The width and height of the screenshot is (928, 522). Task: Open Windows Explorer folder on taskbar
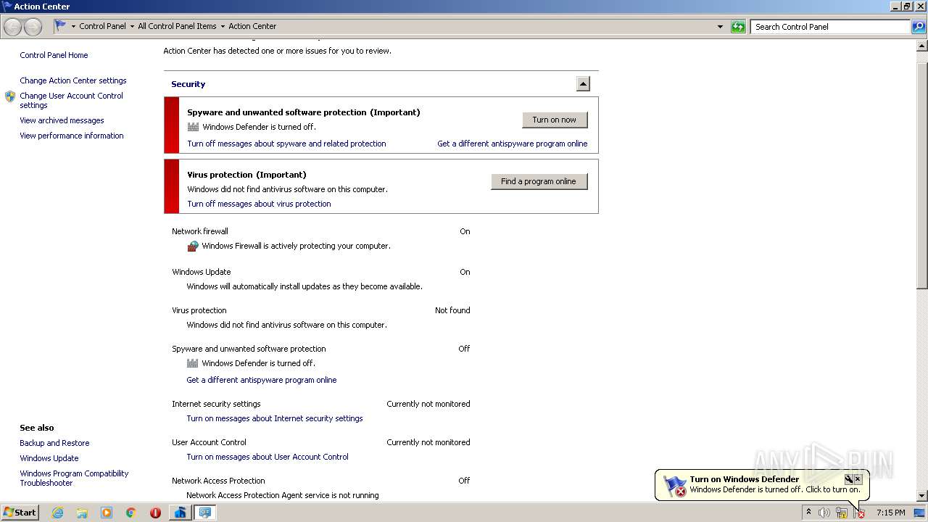pyautogui.click(x=82, y=513)
